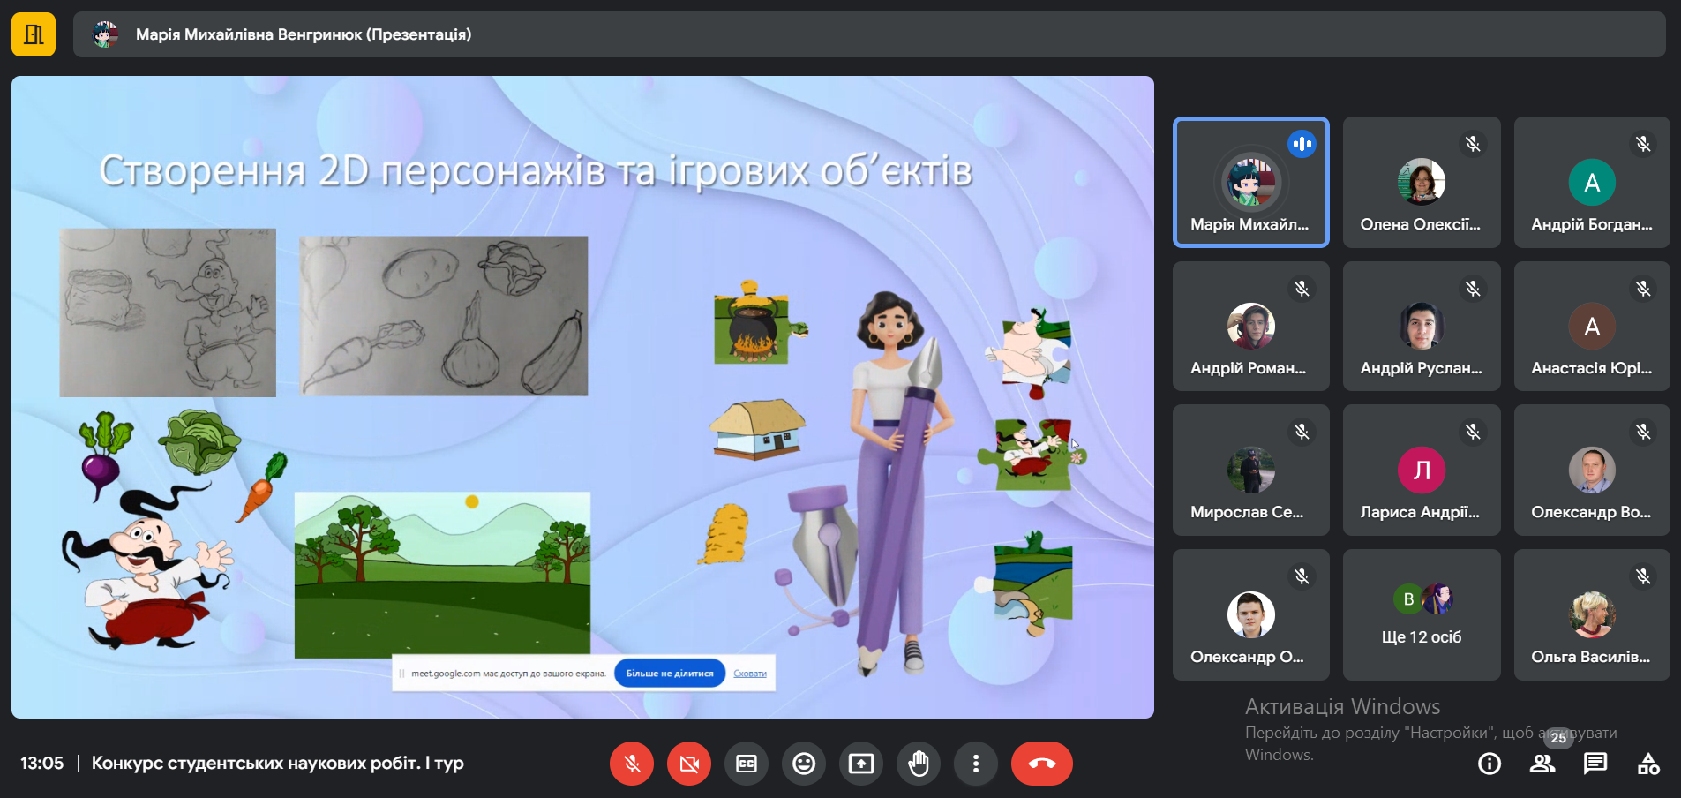The height and width of the screenshot is (798, 1681).
Task: Select Ольга Василів... participant tile
Action: pos(1592,614)
